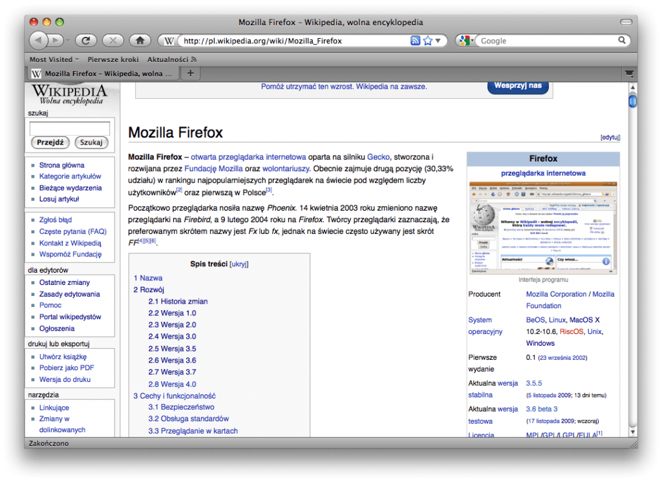Subscribe using the RSS feed icon in address bar
The image size is (662, 482).
coord(415,41)
